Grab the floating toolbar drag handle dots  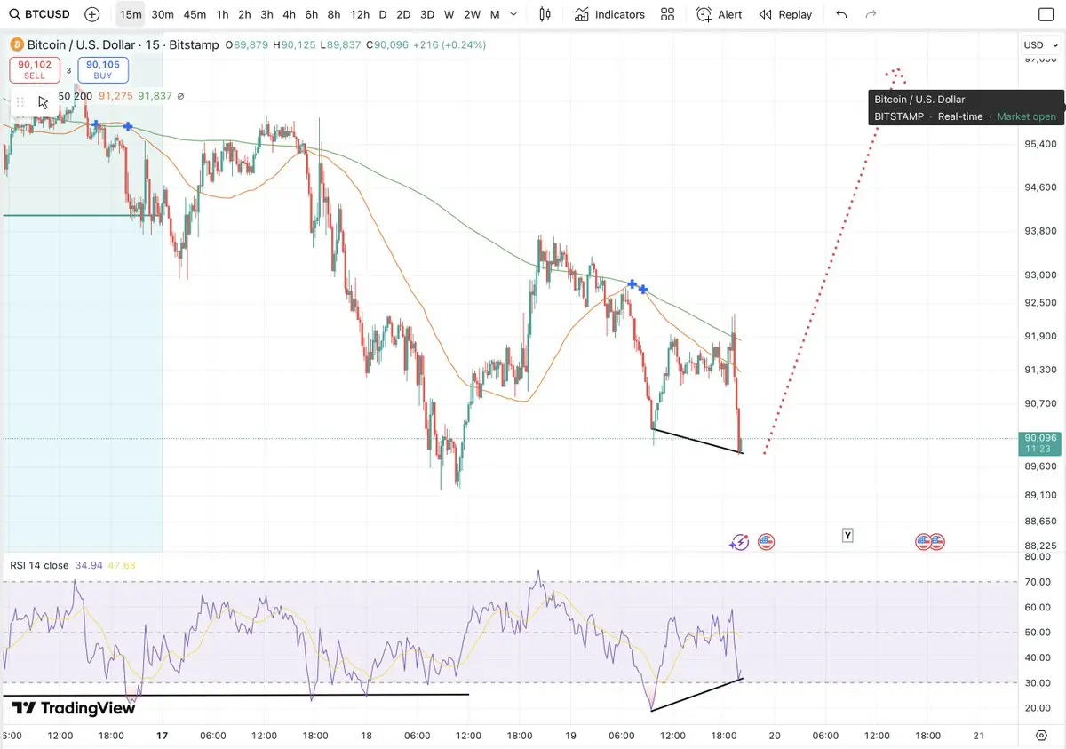click(x=20, y=102)
